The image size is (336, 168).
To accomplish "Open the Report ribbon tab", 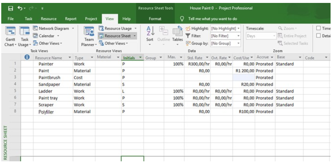I will (x=71, y=19).
